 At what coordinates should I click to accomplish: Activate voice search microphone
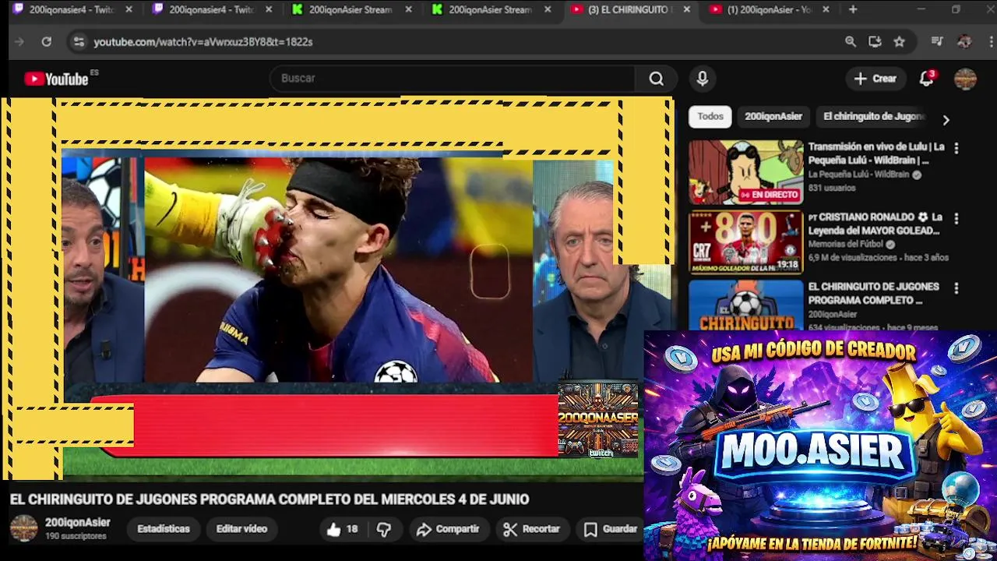[x=702, y=79]
